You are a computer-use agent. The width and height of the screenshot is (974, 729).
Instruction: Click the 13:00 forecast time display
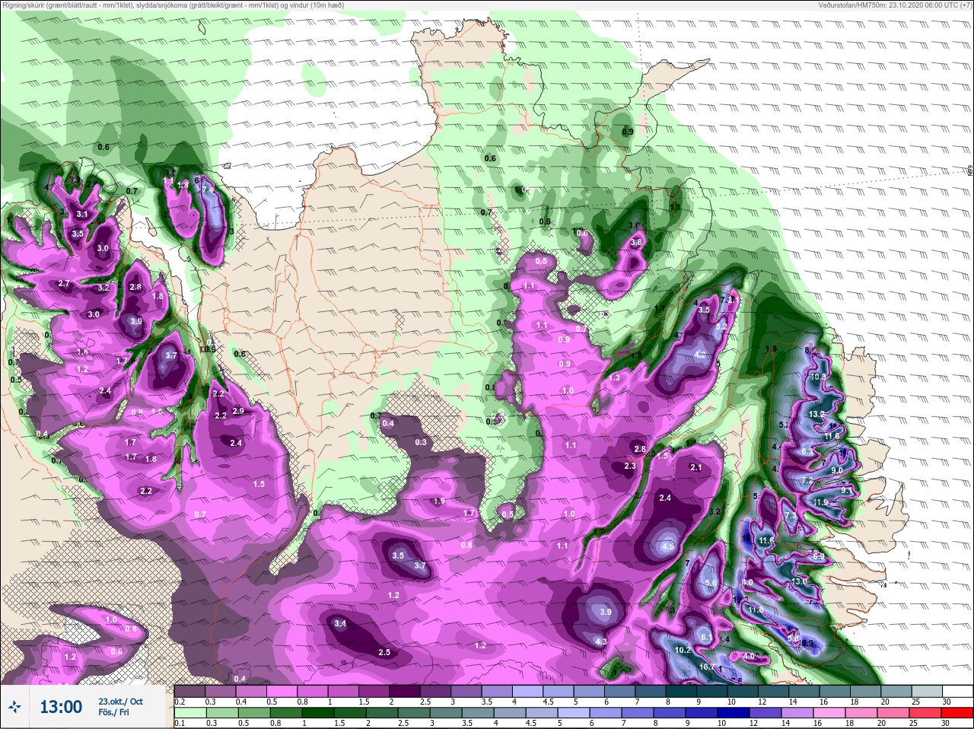(x=61, y=707)
